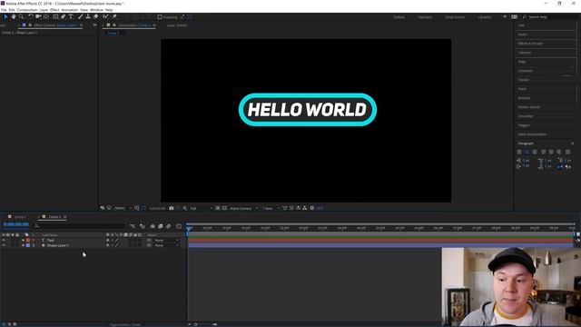The height and width of the screenshot is (327, 581).
Task: Select the Selection arrow tool
Action: point(5,16)
